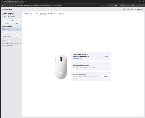Screen dimensions: 145x118
Task: Click the button left of Import
Action: (7, 23)
